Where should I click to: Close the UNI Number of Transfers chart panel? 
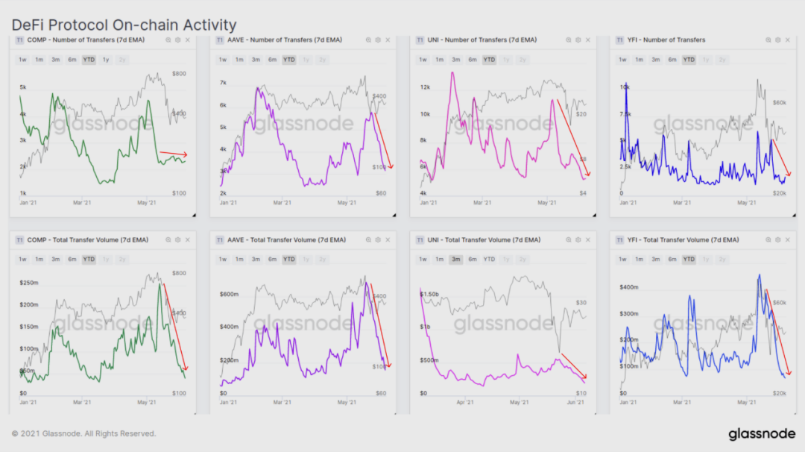[x=588, y=40]
